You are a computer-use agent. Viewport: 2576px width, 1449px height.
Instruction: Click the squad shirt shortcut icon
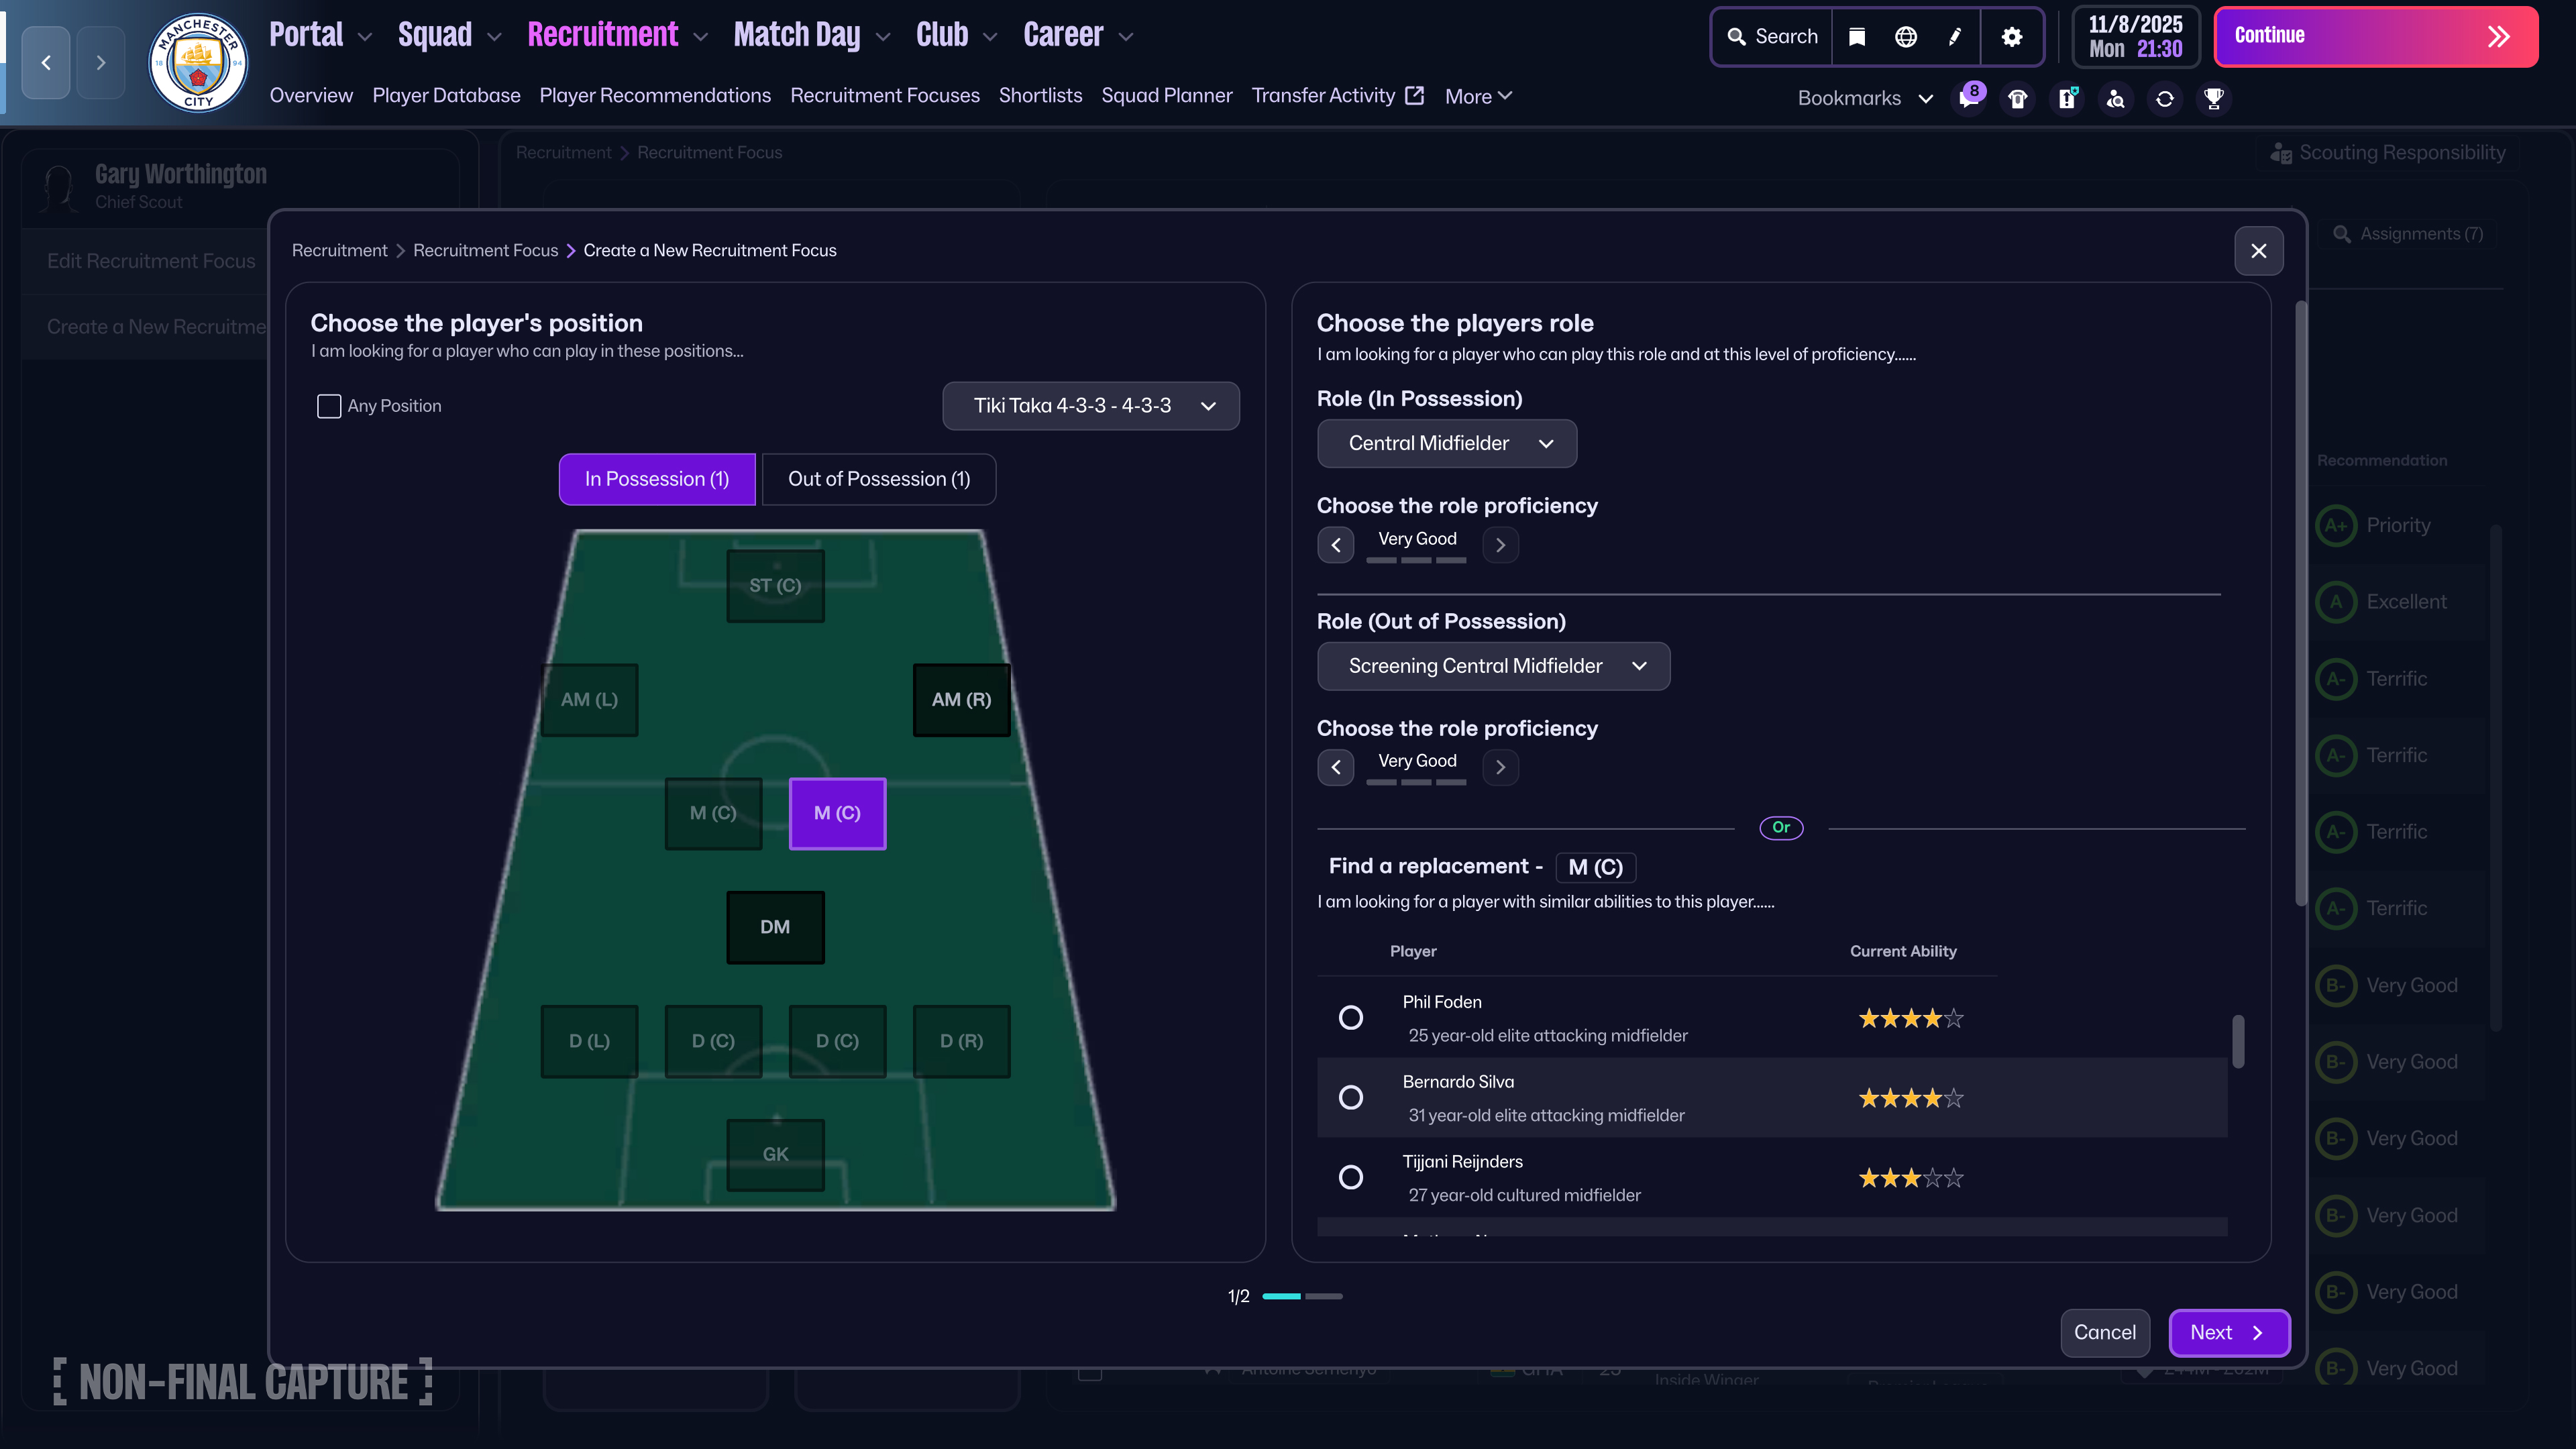pos(2018,98)
